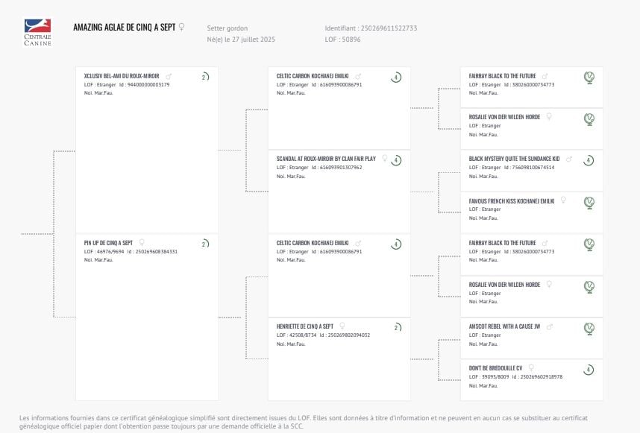The image size is (640, 433).
Task: Click the rating circle on Xclusiv Bel-Ami card
Action: (x=204, y=77)
